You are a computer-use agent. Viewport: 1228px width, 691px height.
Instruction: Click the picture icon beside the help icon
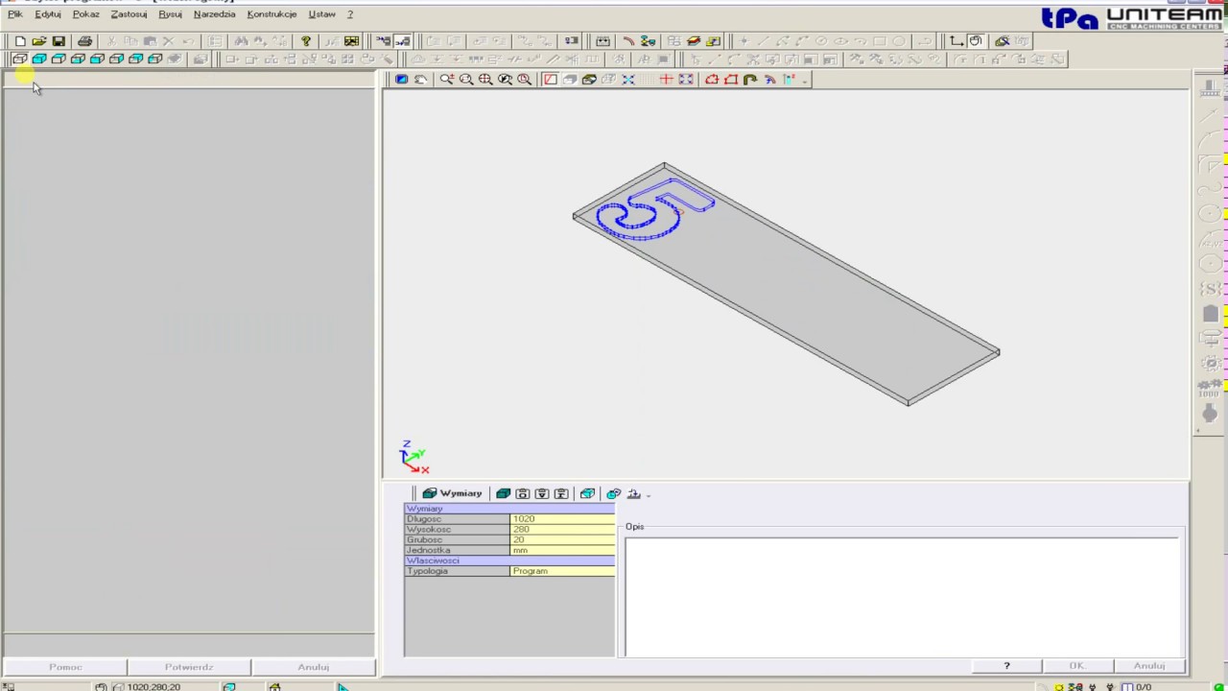pyautogui.click(x=351, y=41)
